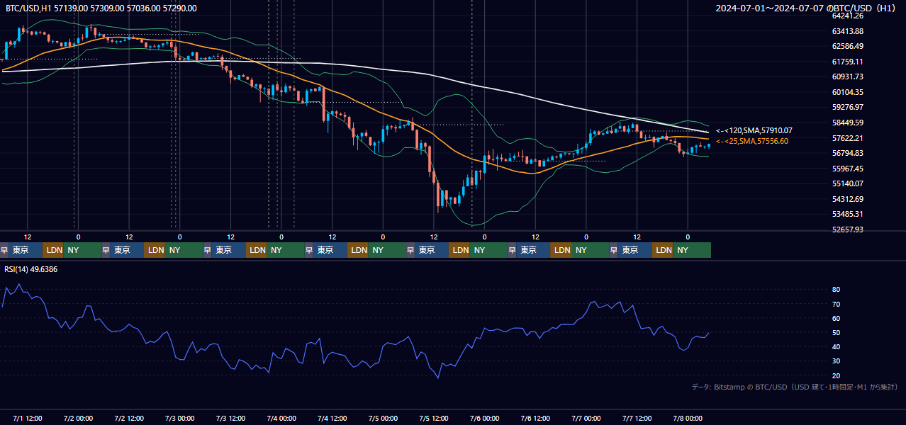The width and height of the screenshot is (906, 425).
Task: Click price axis value 55967.45
Action: coord(847,169)
